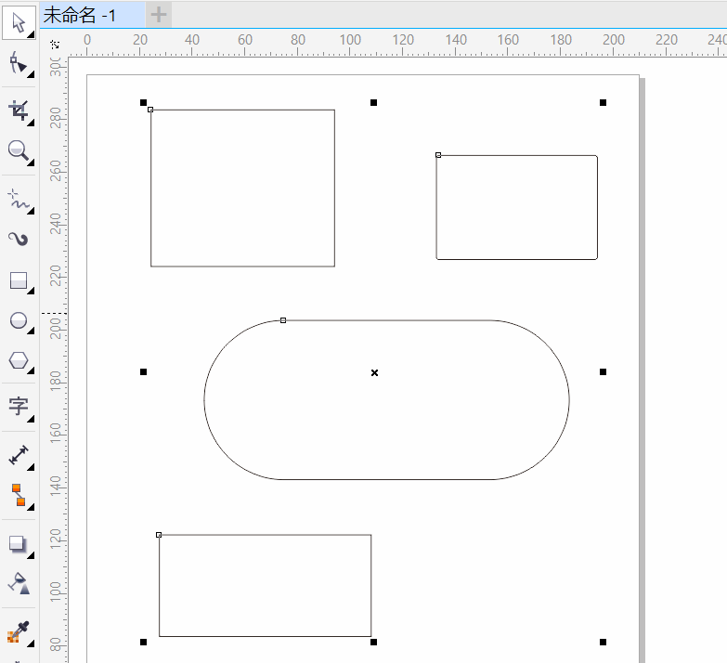Click the bottom-right selection handle
Viewport: 727px width, 663px height.
(603, 643)
